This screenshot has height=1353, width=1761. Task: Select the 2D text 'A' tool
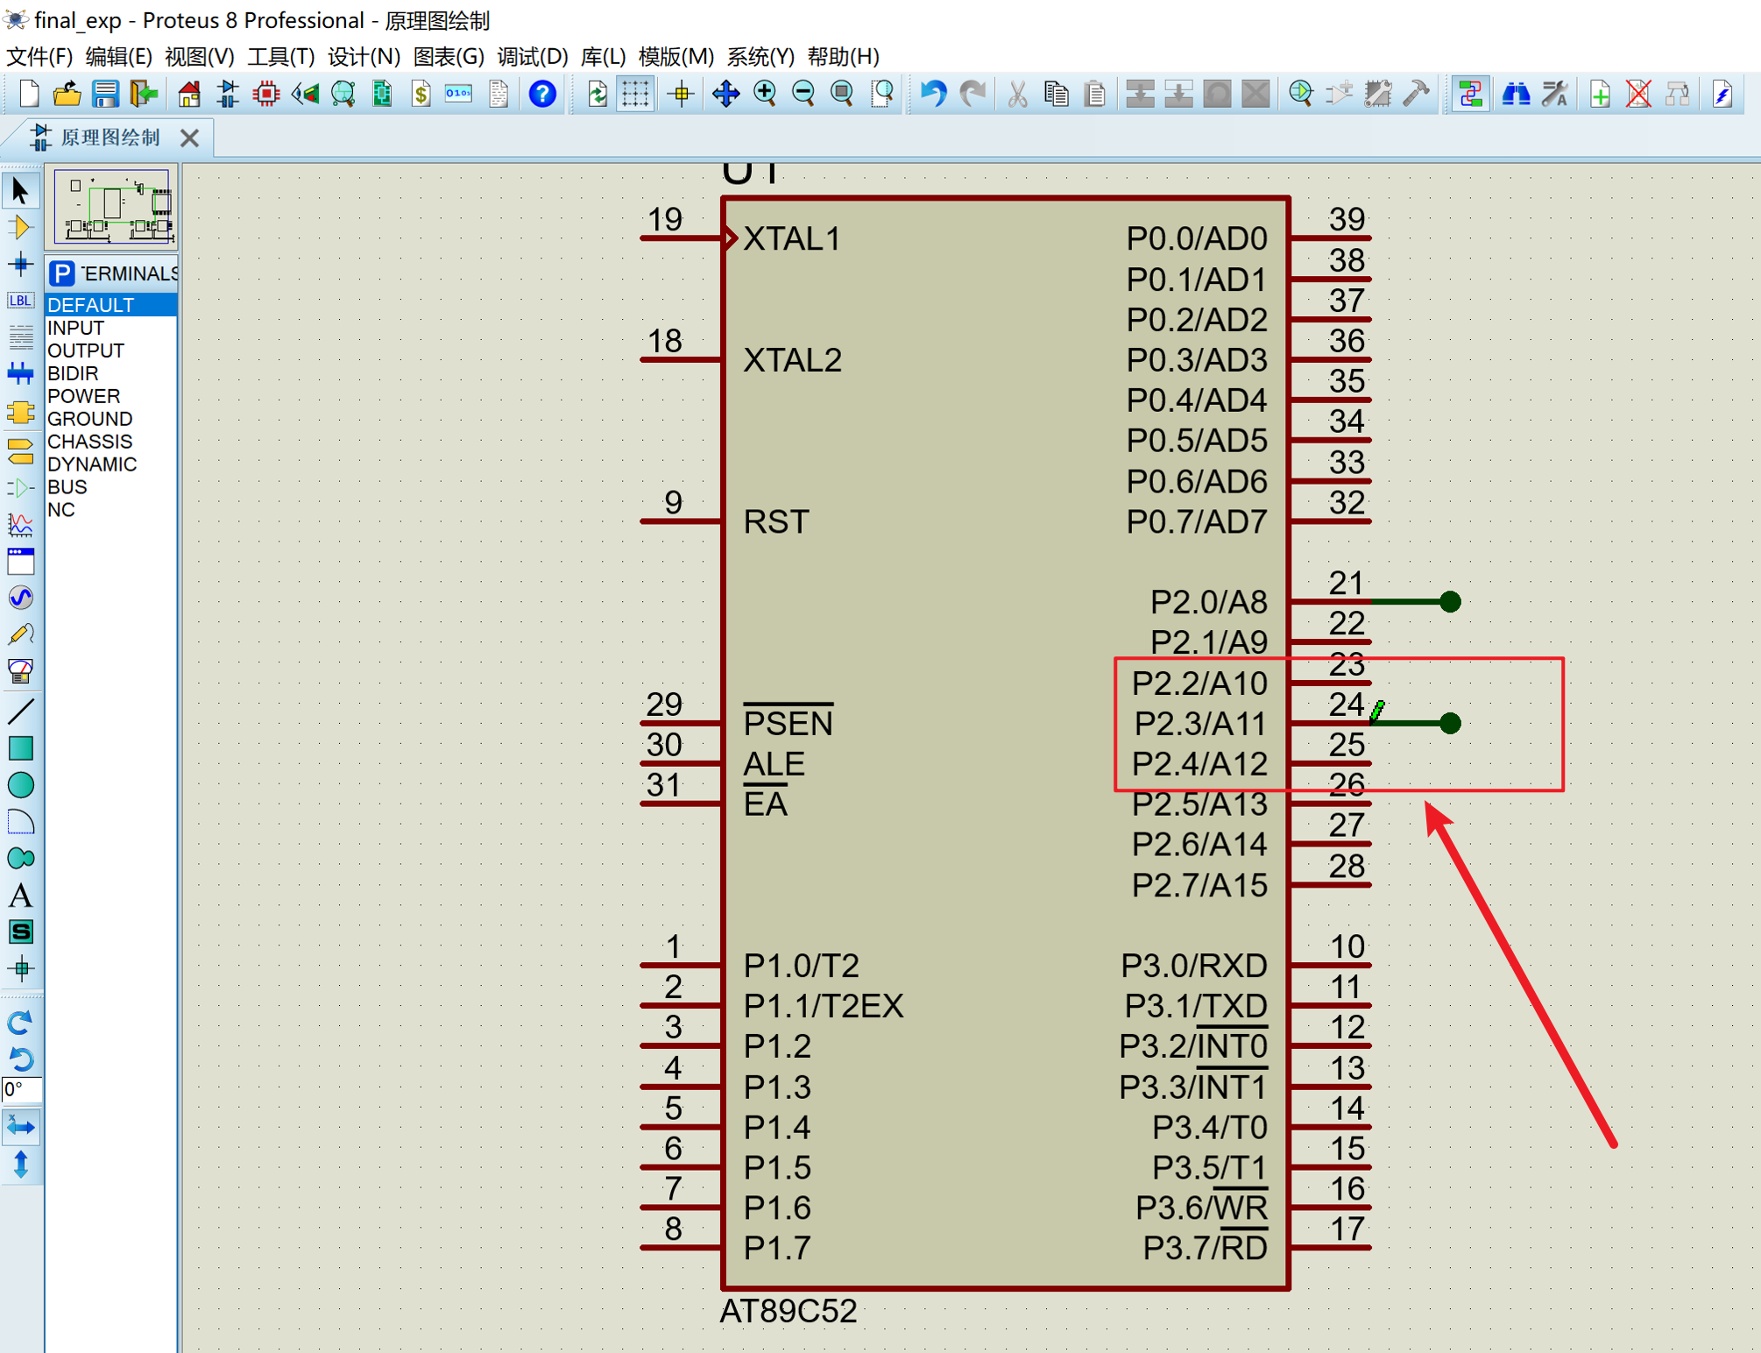20,896
